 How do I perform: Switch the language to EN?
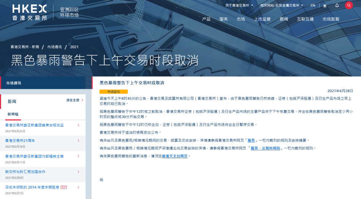(x=313, y=5)
